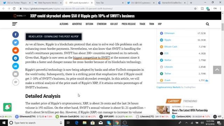Click IOTA article thumbnail image
Image resolution: width=224 pixels, height=126 pixels.
coord(163,110)
